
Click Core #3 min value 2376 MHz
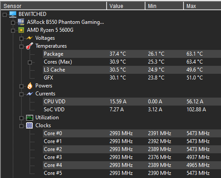(x=160, y=157)
